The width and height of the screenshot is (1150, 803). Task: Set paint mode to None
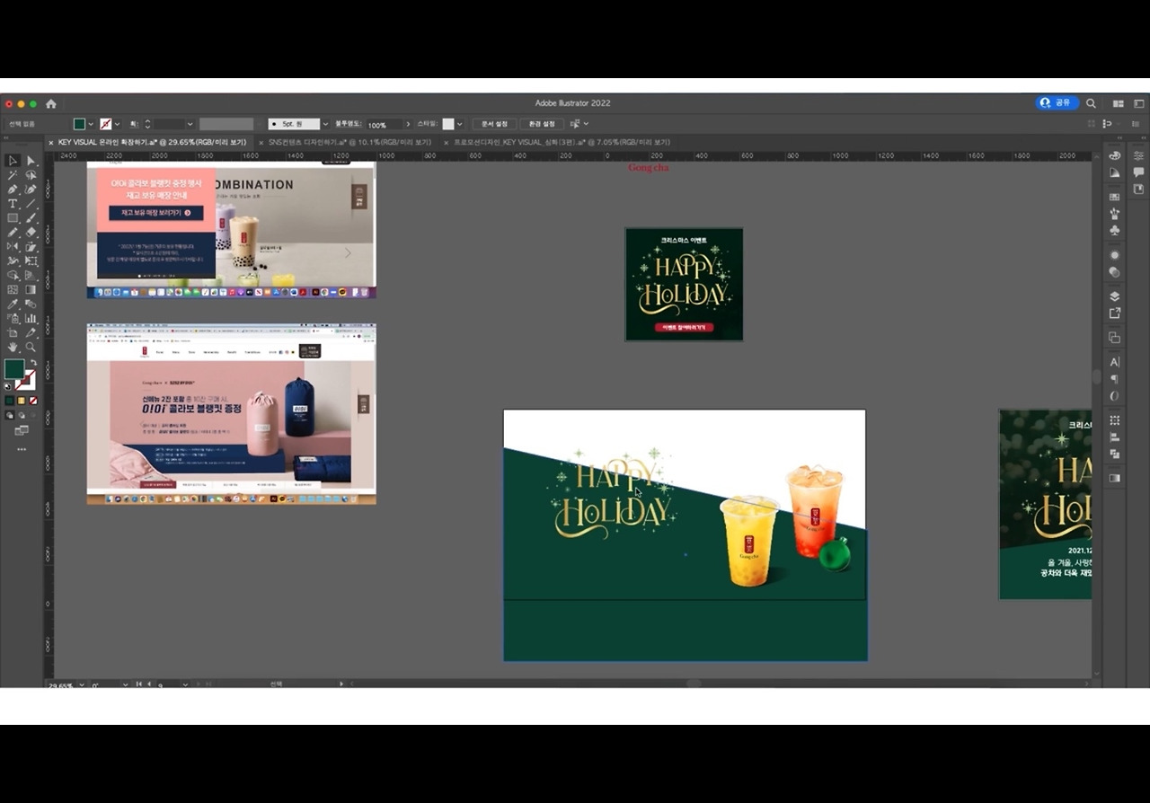33,401
